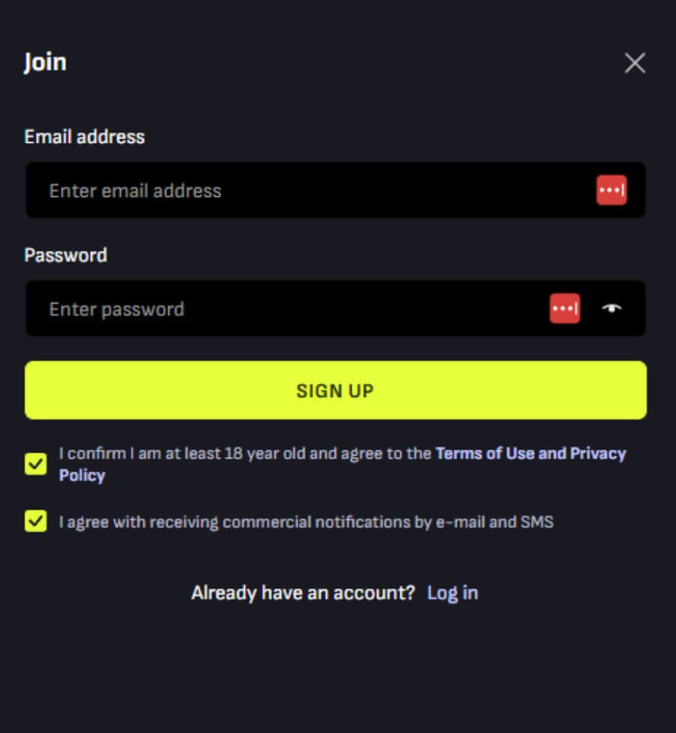Click the "Join" dialog heading
The height and width of the screenshot is (733, 676).
coord(45,62)
